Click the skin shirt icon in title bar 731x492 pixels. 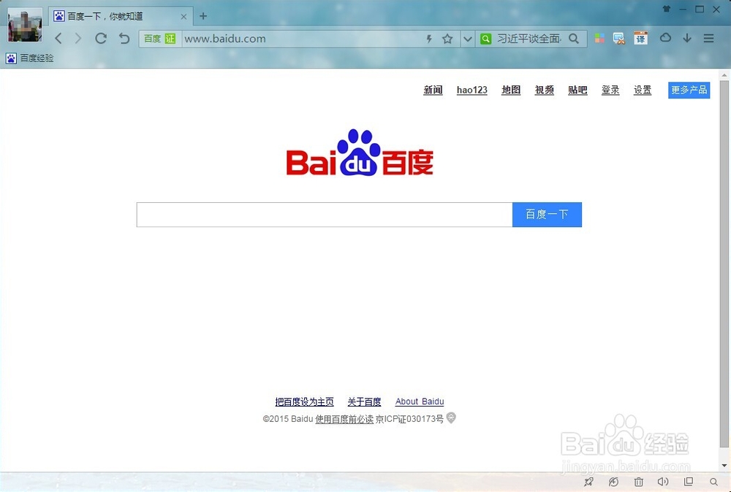(x=667, y=9)
